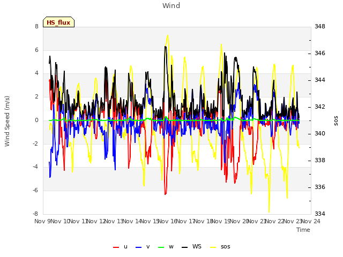Viewport: 343px width, 257px height.
Task: Click the 338 tick on right axis
Action: (320, 161)
